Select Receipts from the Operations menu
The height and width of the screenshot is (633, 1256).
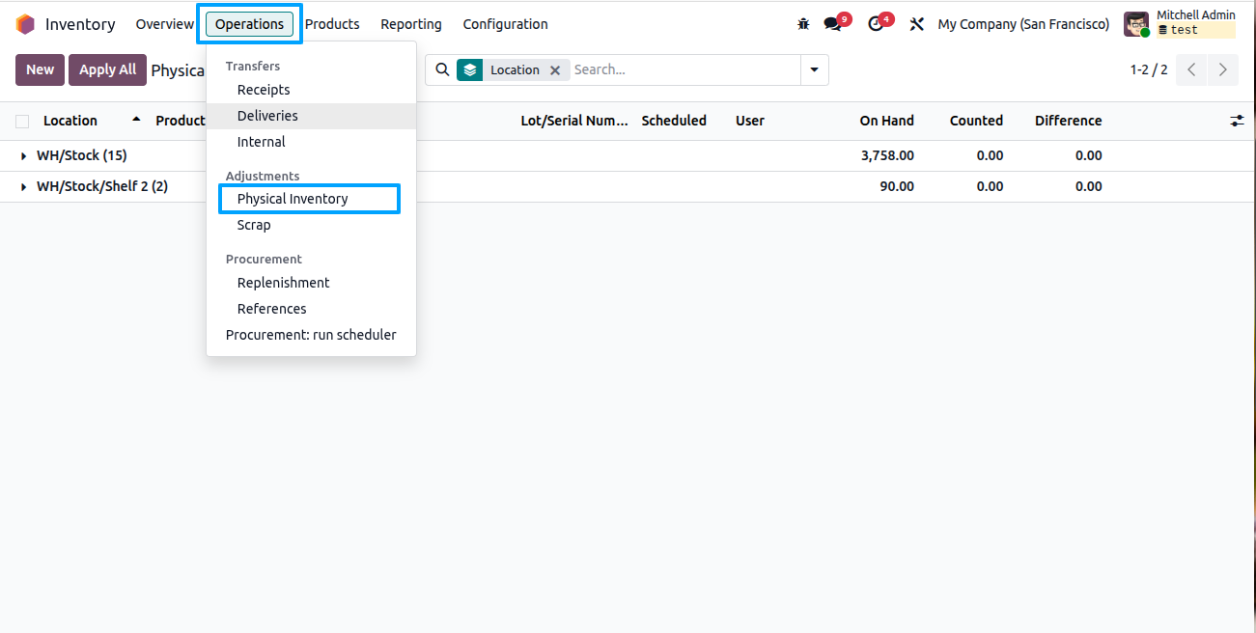pos(311,90)
